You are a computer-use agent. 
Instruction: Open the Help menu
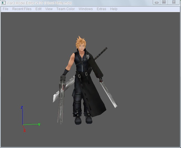(114, 9)
